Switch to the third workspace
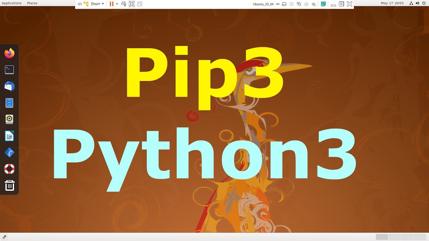The width and height of the screenshot is (429, 241). (407, 237)
